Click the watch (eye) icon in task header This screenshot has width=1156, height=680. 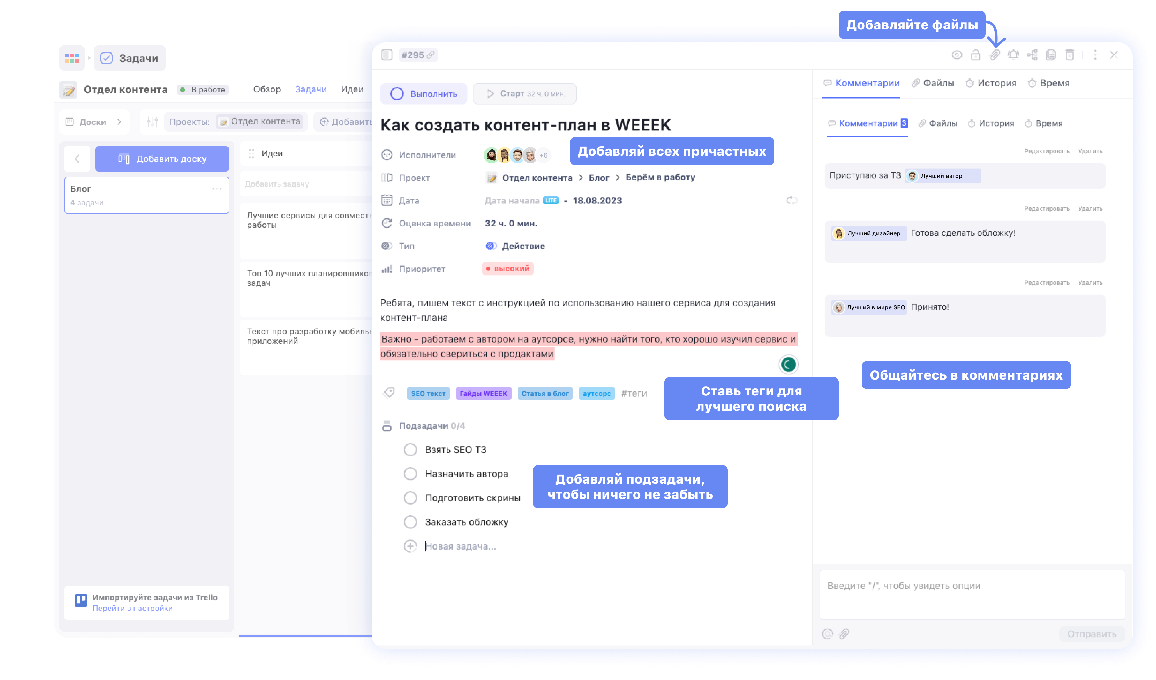pyautogui.click(x=957, y=55)
